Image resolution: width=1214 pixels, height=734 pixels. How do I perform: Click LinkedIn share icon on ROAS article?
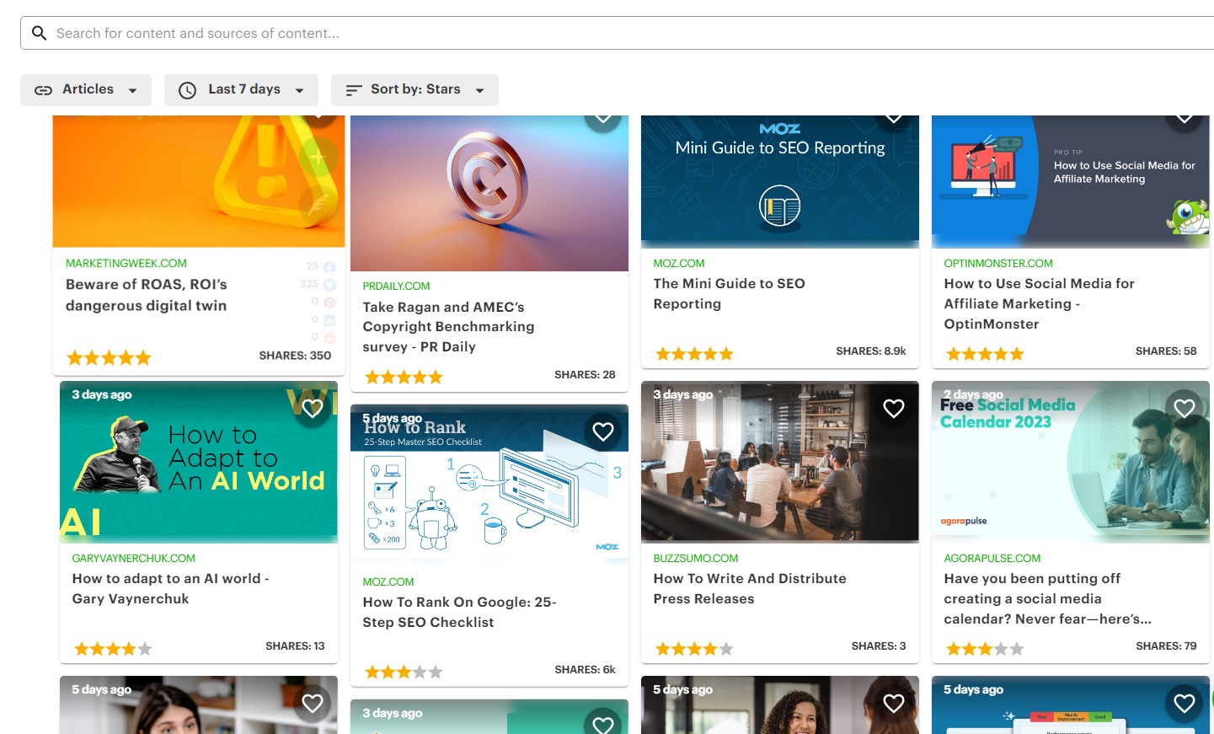point(329,320)
